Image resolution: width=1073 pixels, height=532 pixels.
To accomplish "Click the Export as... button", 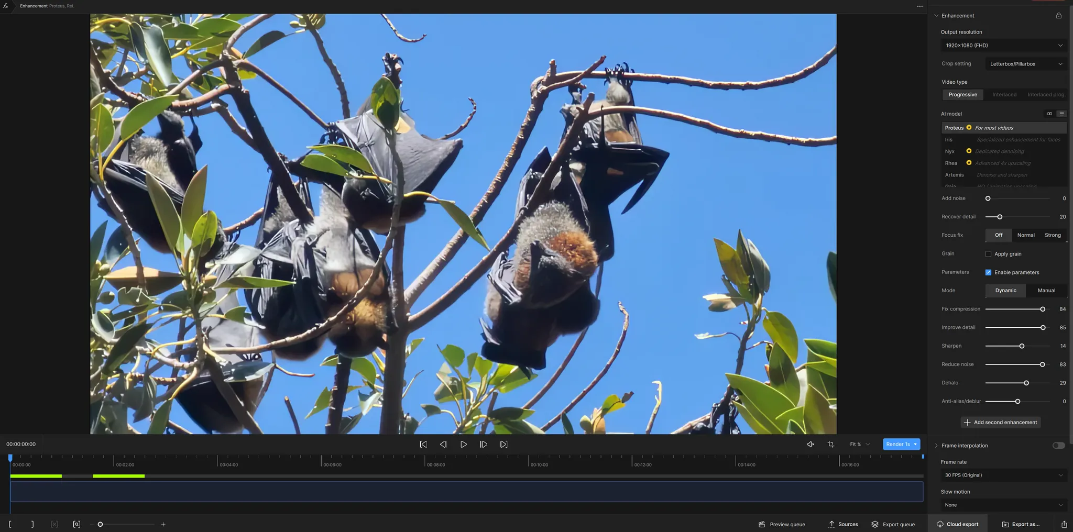I will point(1021,524).
